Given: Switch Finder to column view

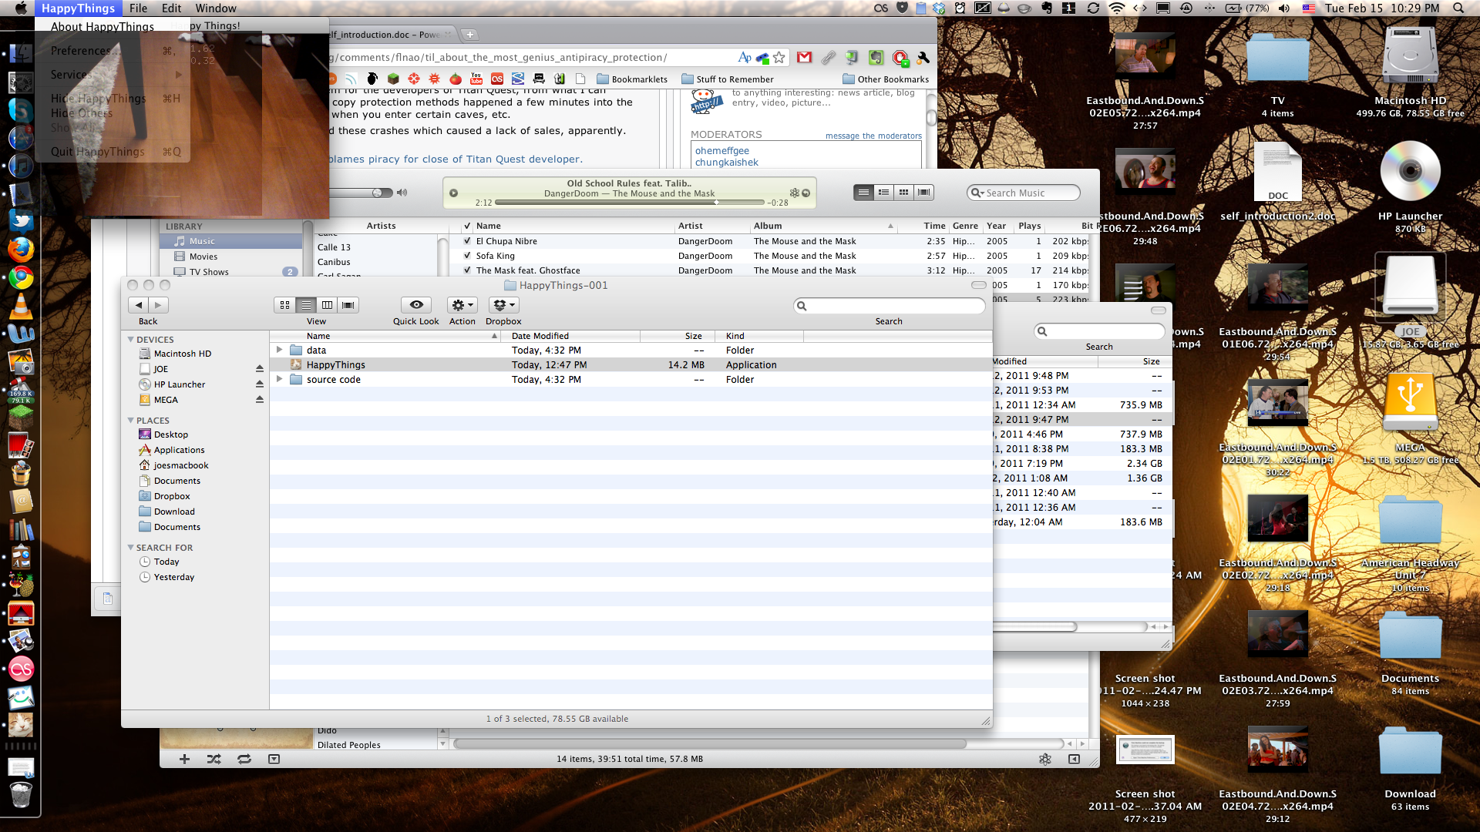Looking at the screenshot, I should (327, 305).
